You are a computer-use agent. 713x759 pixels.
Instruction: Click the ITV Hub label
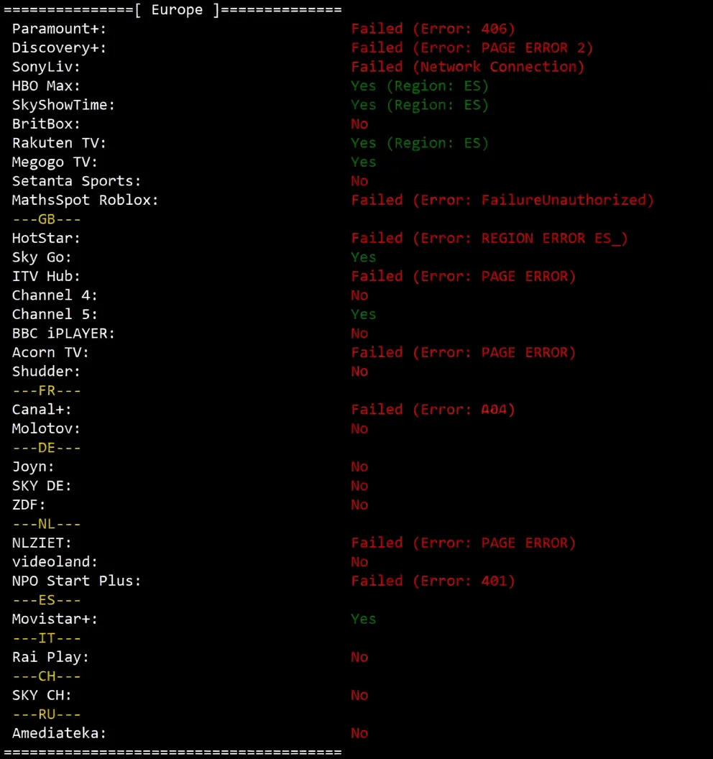click(46, 276)
